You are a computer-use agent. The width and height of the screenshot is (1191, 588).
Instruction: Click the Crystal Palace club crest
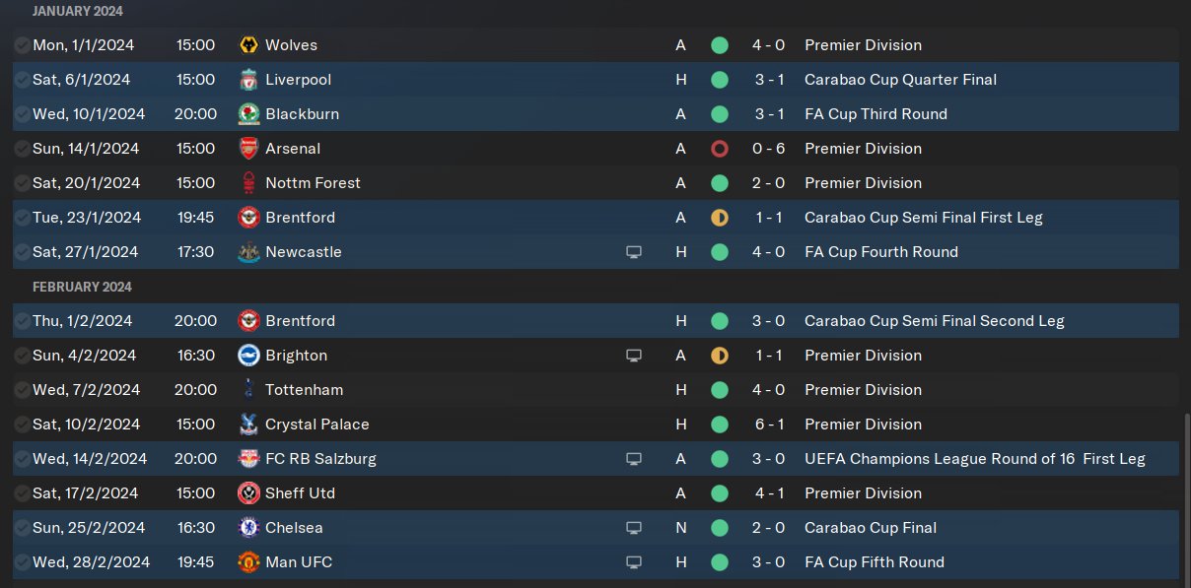tap(248, 425)
